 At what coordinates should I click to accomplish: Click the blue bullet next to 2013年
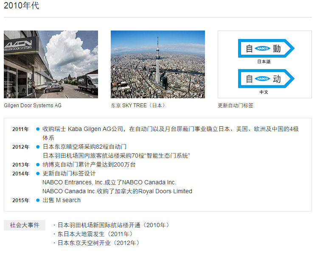click(x=38, y=164)
